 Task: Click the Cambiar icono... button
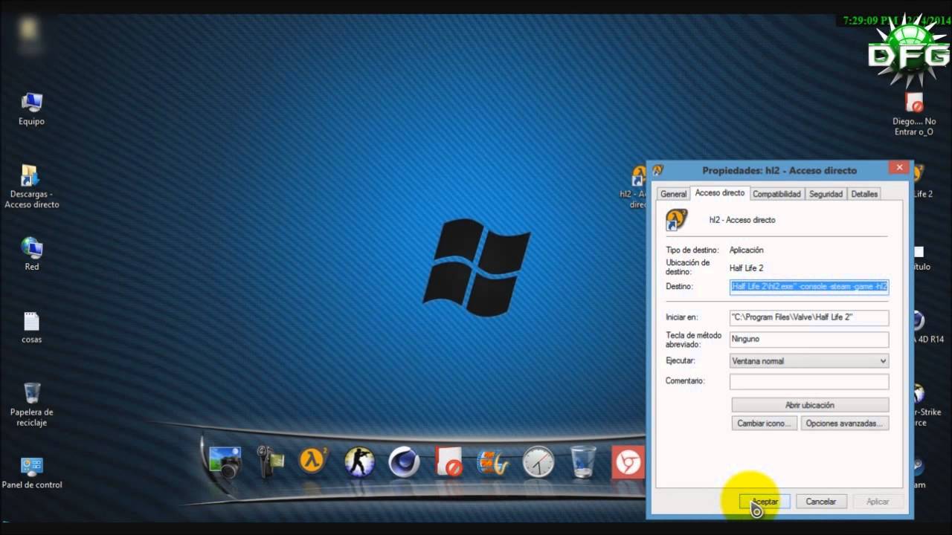pyautogui.click(x=765, y=424)
